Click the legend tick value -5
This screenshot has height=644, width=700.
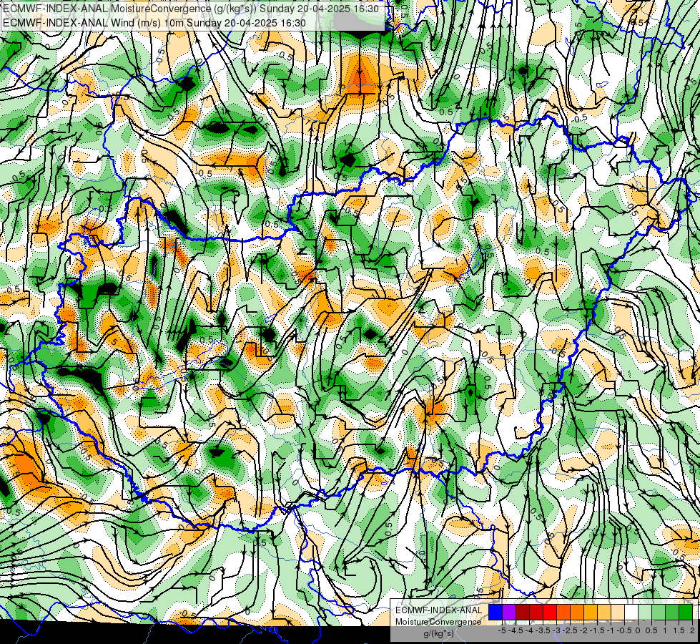[x=502, y=630]
